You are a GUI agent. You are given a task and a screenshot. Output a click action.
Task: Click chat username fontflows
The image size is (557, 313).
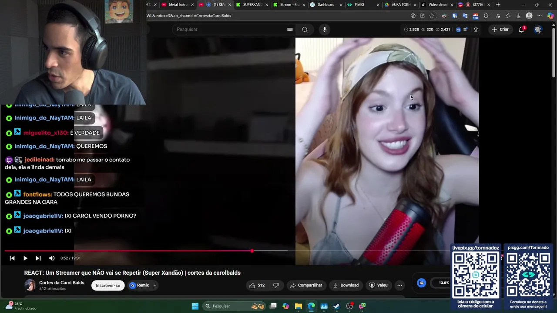pos(37,194)
